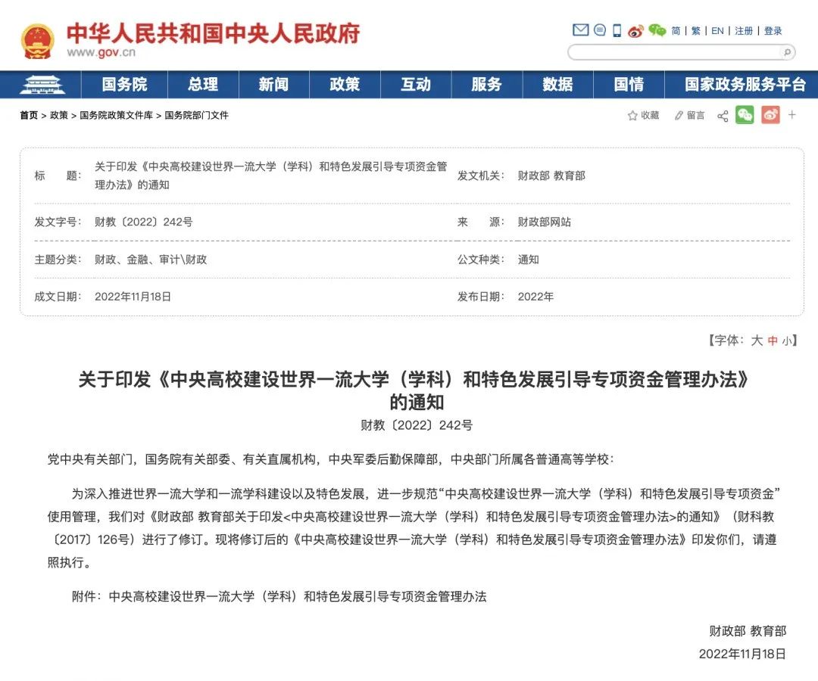Click the star 收藏 favorite icon
This screenshot has height=681, width=818.
632,116
